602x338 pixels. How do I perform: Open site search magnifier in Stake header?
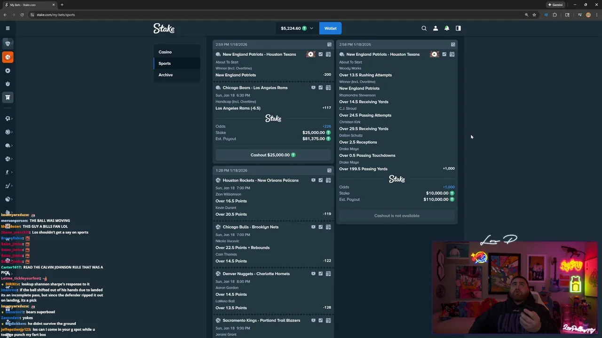pyautogui.click(x=424, y=28)
